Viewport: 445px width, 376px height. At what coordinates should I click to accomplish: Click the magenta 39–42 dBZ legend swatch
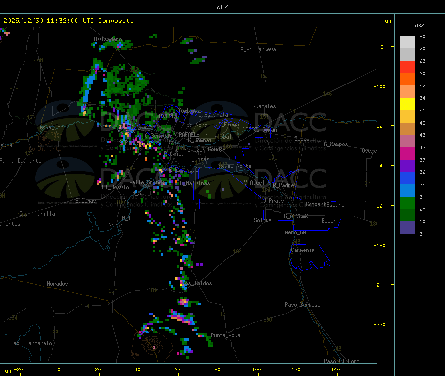coord(407,153)
